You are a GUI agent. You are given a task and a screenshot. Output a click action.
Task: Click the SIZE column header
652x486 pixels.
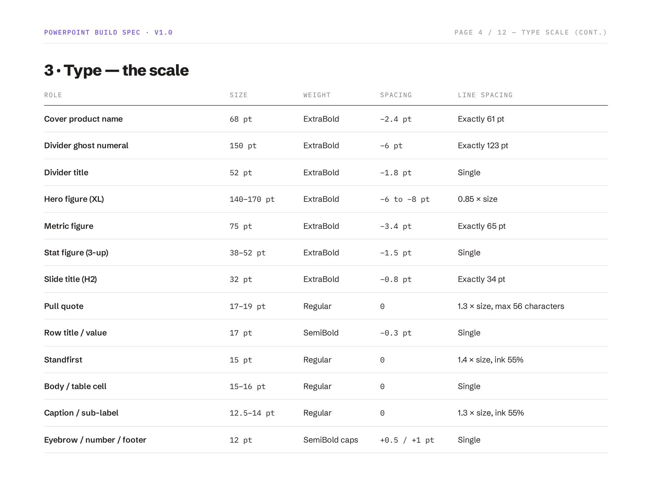pyautogui.click(x=239, y=95)
